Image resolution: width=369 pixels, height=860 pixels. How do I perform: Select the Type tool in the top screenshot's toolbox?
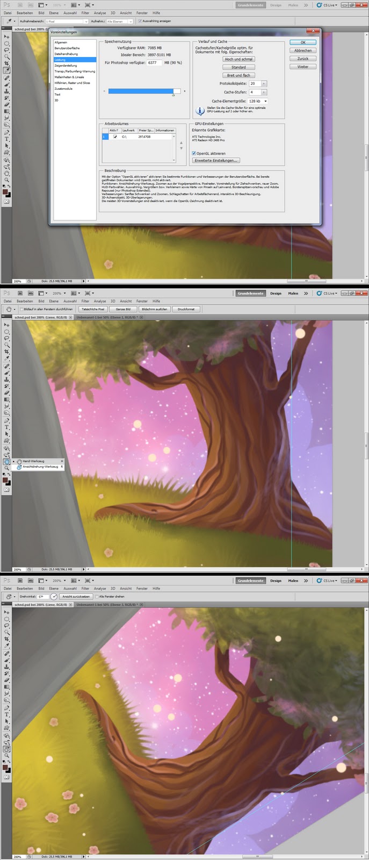click(7, 139)
